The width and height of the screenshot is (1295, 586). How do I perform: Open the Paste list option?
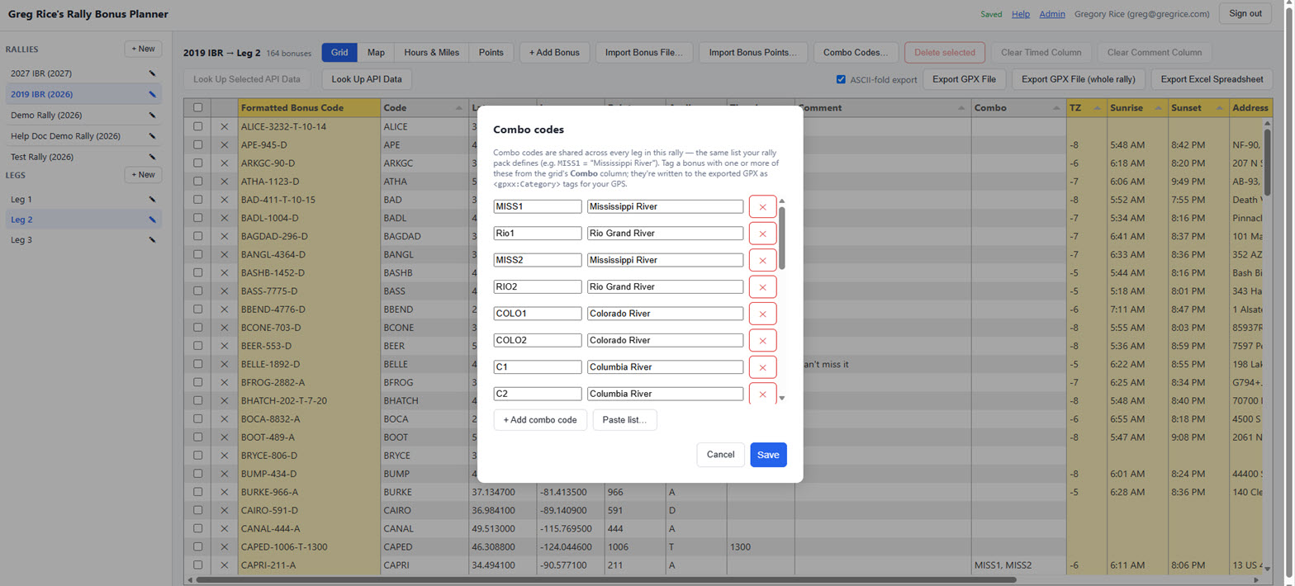point(625,420)
